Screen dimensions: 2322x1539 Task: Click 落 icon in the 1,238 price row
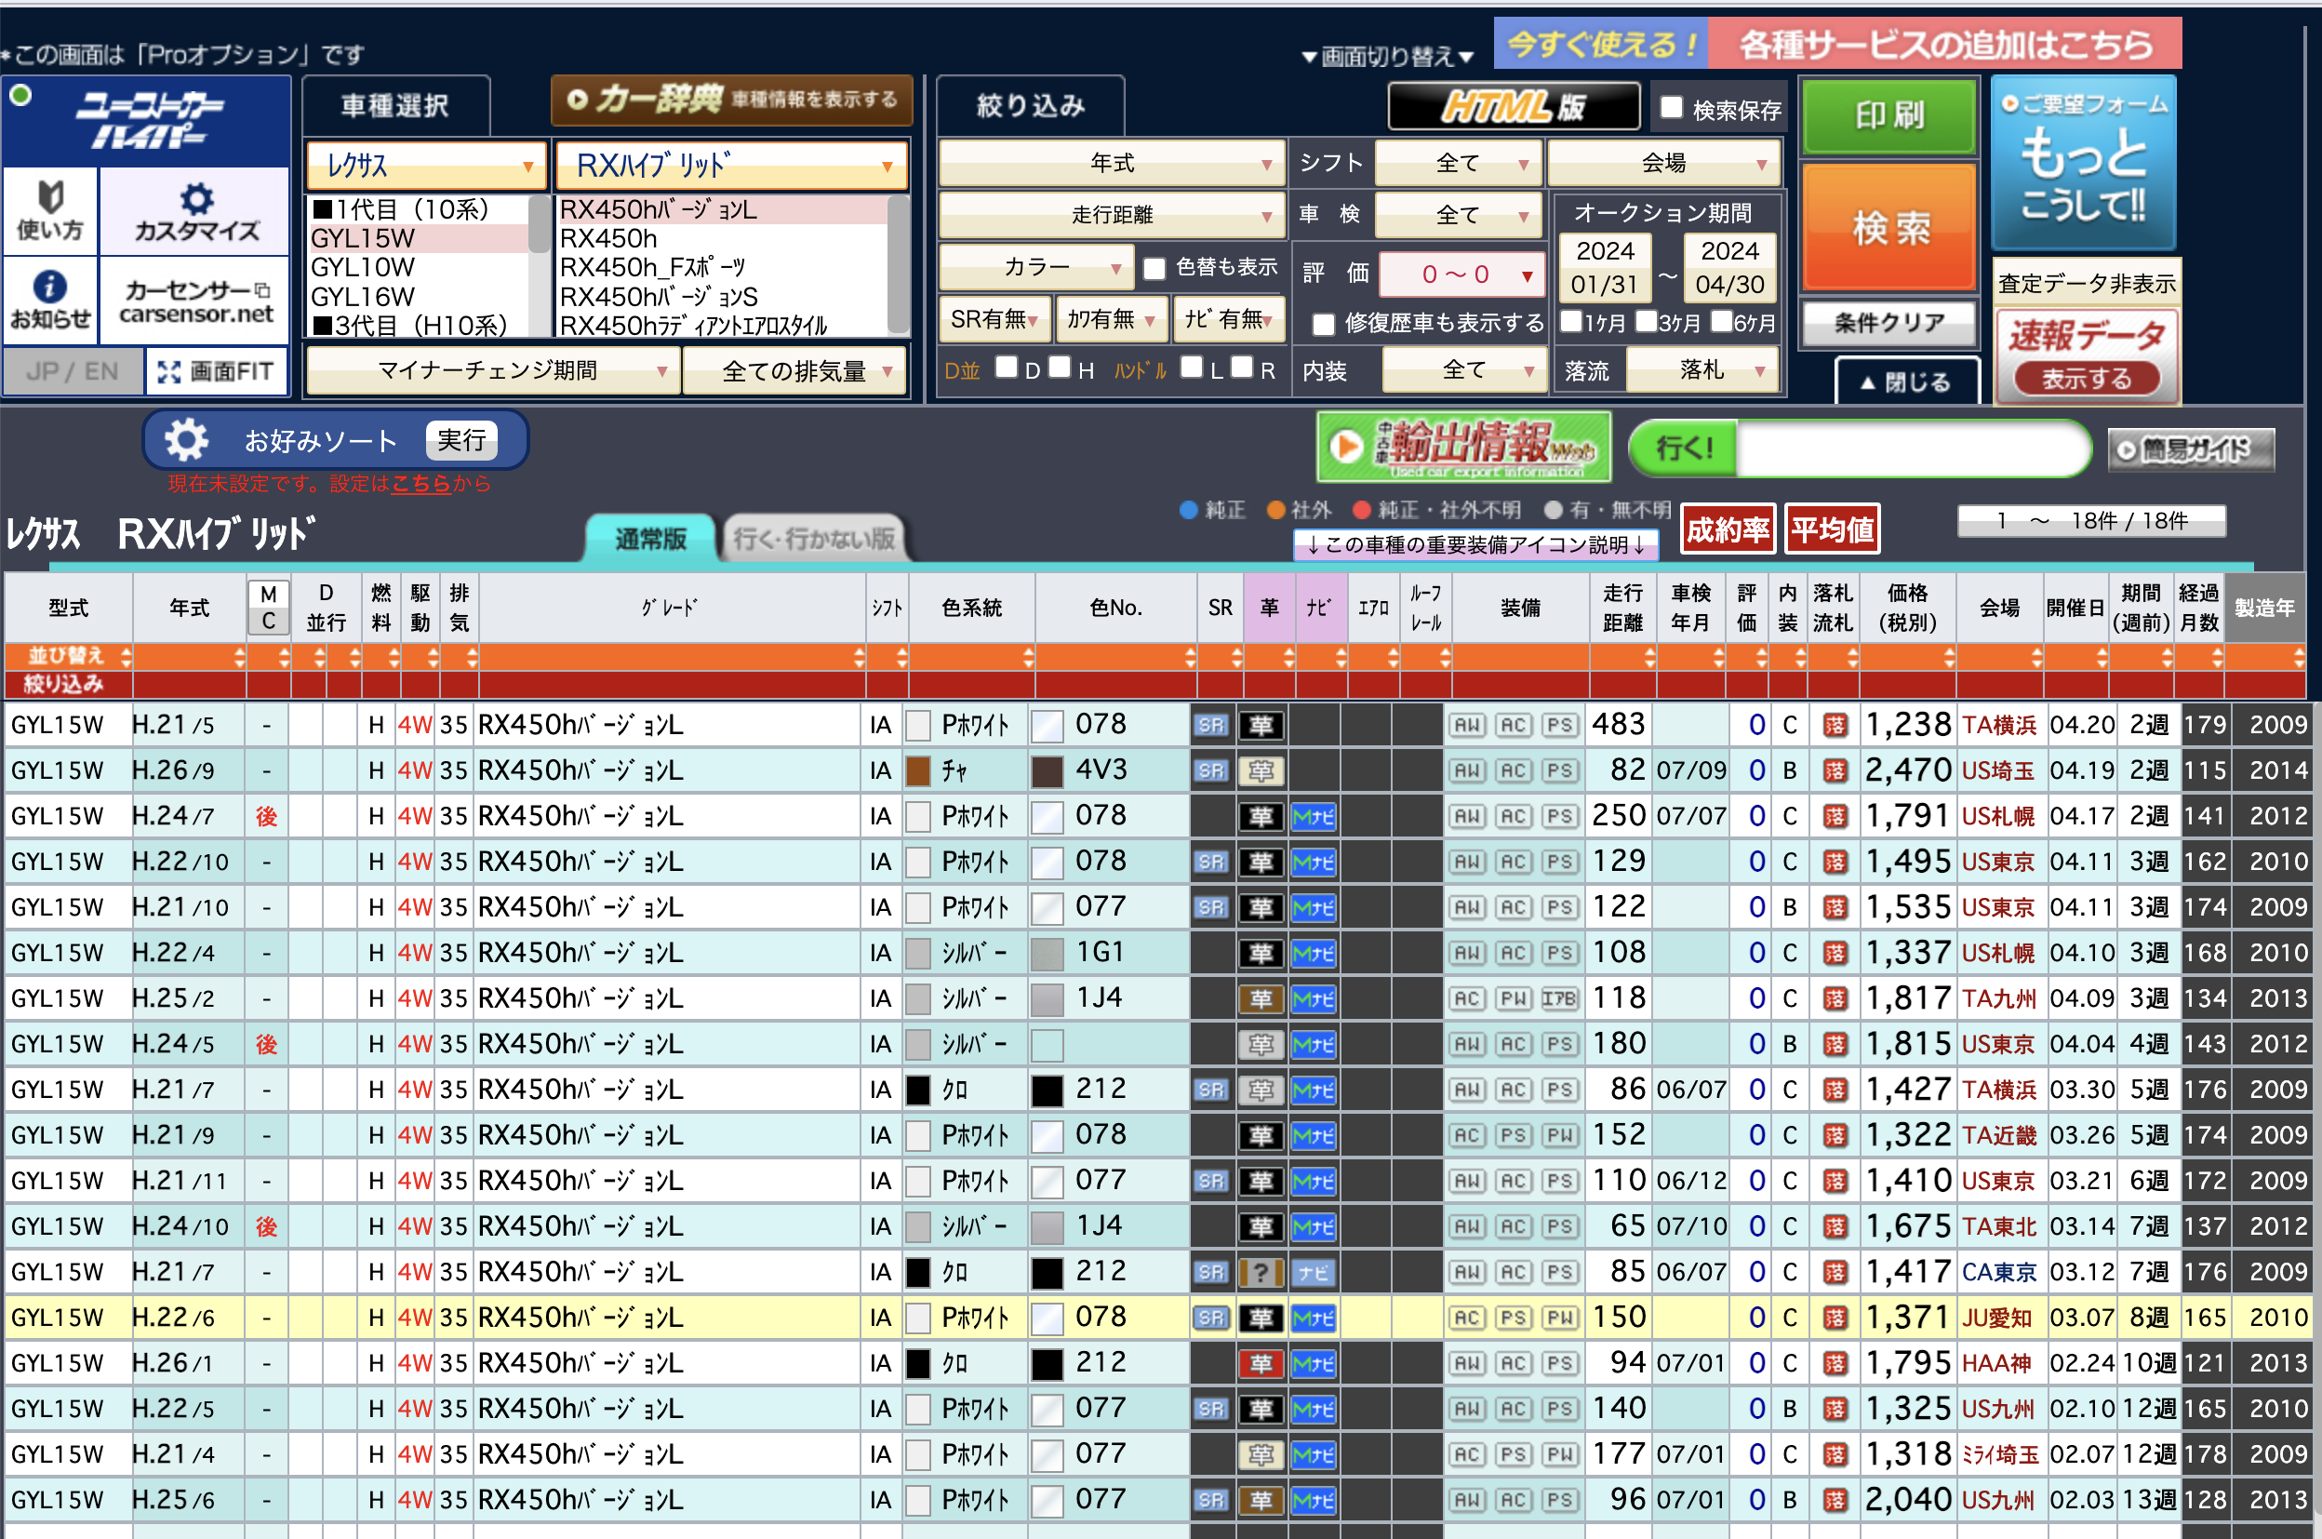[1835, 726]
